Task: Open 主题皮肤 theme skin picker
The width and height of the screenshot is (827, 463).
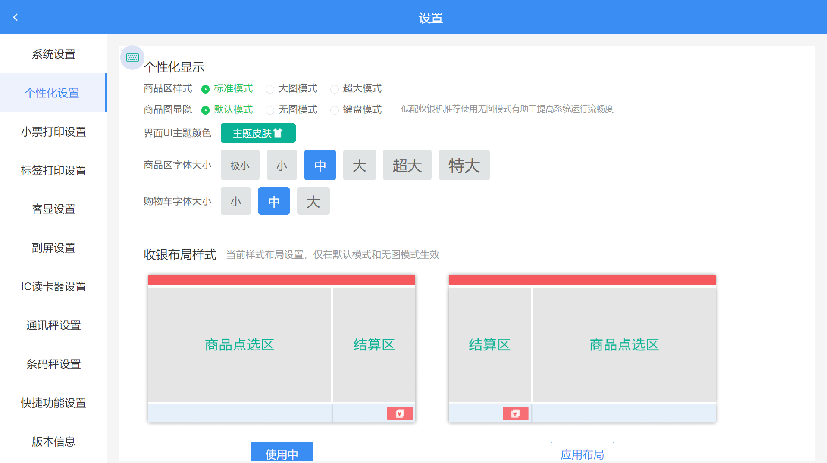Action: 258,133
